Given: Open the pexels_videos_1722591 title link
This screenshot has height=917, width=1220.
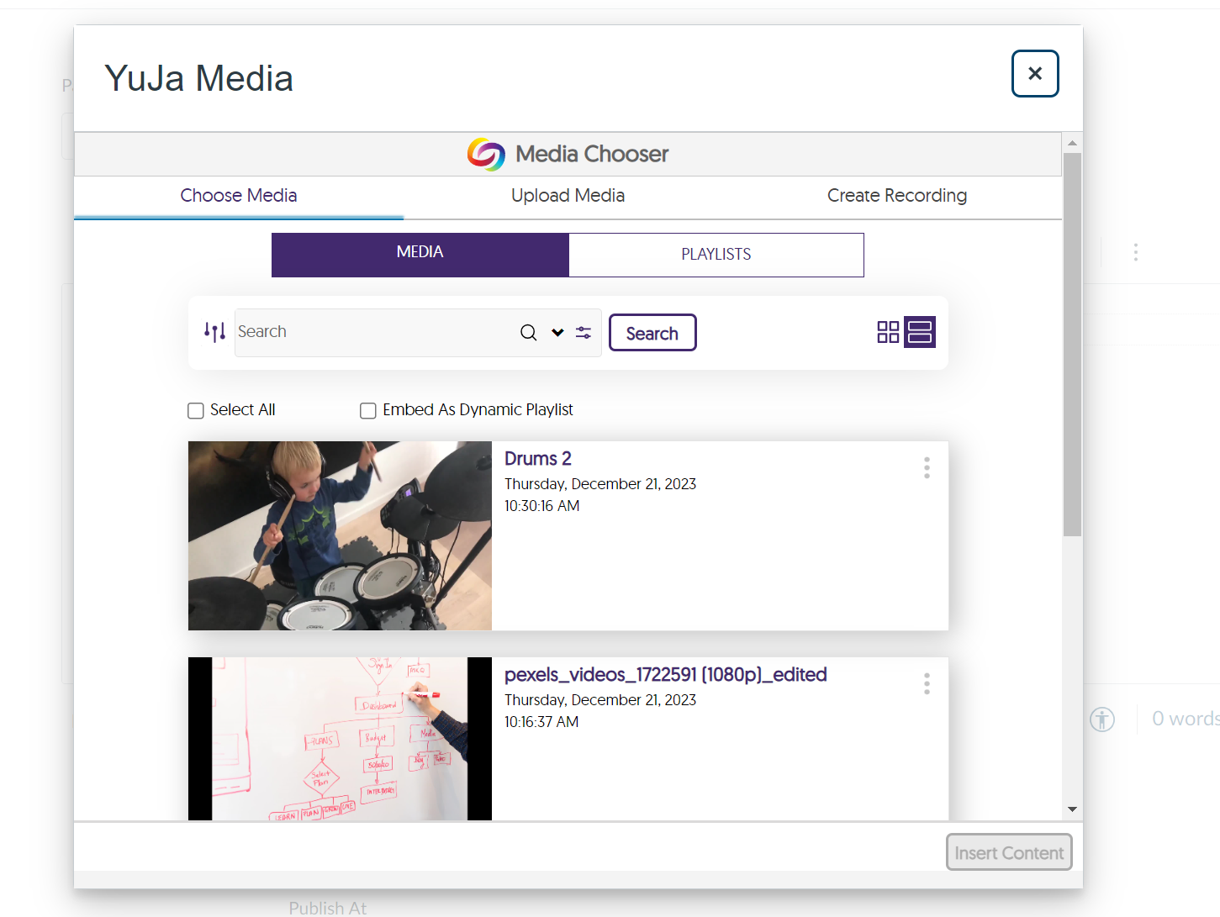Looking at the screenshot, I should point(666,675).
